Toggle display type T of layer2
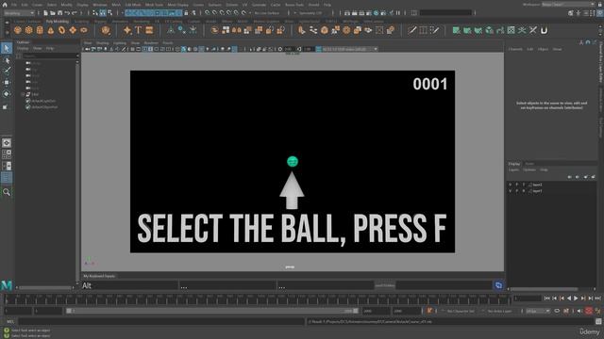 pos(524,185)
